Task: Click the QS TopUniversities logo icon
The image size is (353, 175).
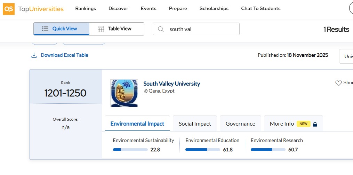Action: point(9,9)
